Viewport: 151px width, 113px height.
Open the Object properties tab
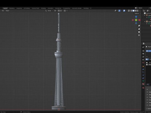143,66
